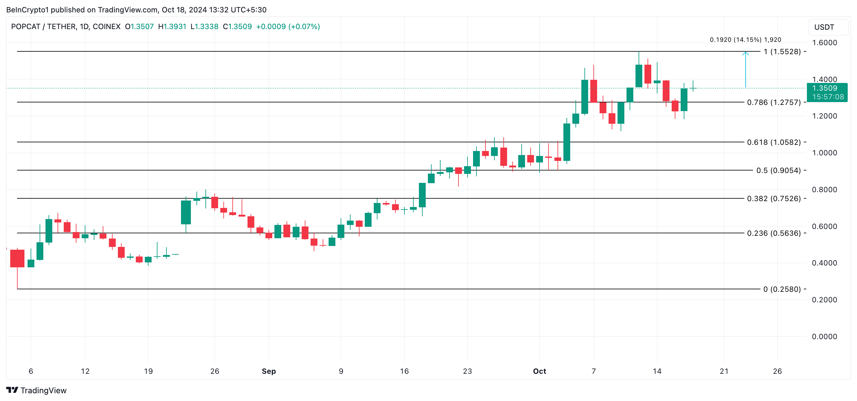This screenshot has height=401, width=857.
Task: Select the 0.786 (1.2757) Fibonacci level label
Action: pos(774,102)
